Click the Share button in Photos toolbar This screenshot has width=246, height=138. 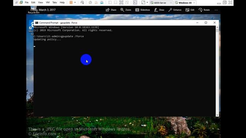[111, 10]
